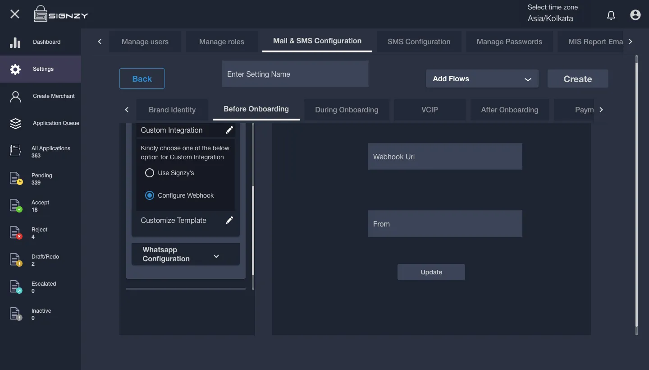This screenshot has width=649, height=370.
Task: Click the Signzy logo
Action: (61, 14)
